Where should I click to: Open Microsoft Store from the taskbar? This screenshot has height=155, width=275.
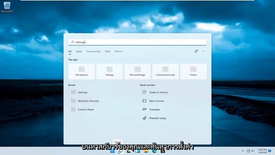pos(163,151)
